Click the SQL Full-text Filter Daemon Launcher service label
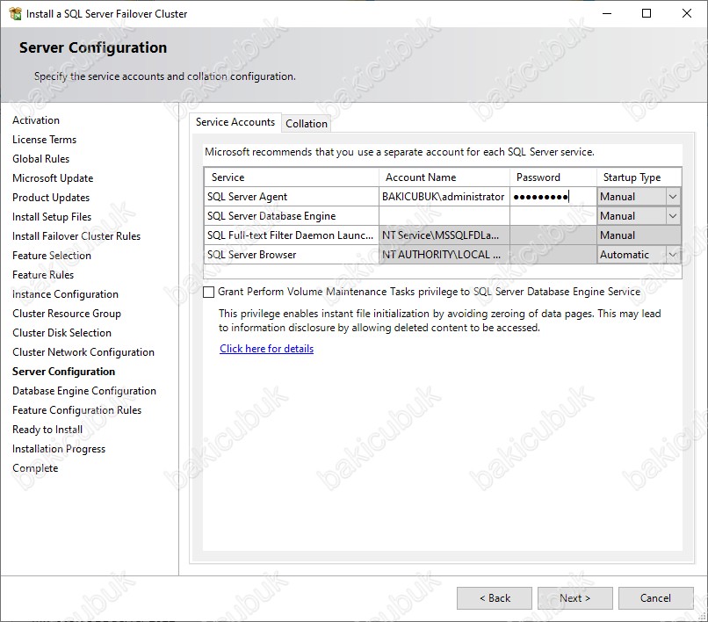This screenshot has width=708, height=622. coord(291,235)
